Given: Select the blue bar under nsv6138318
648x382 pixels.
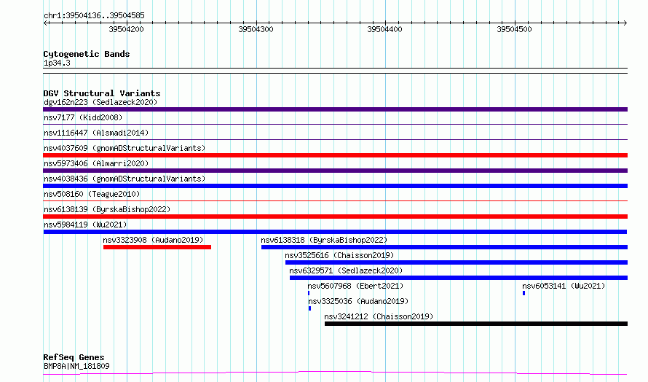Looking at the screenshot, I should (444, 247).
